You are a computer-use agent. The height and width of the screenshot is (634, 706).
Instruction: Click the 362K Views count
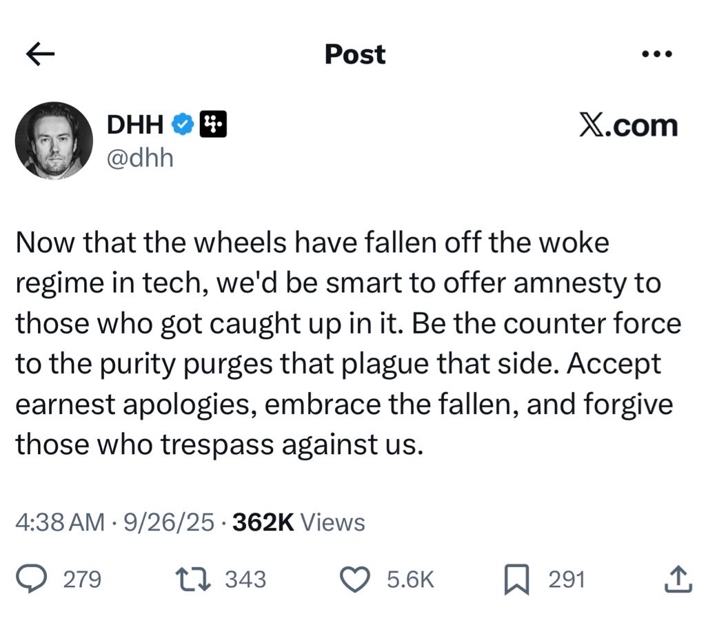299,523
